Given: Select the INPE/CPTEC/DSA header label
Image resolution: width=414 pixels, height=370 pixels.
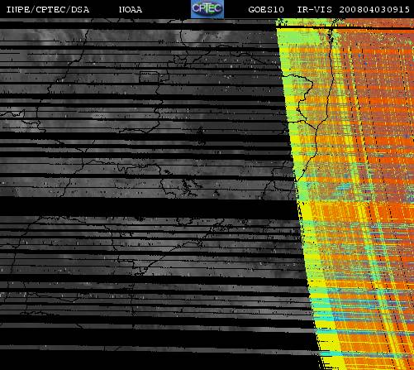Looking at the screenshot, I should (48, 10).
